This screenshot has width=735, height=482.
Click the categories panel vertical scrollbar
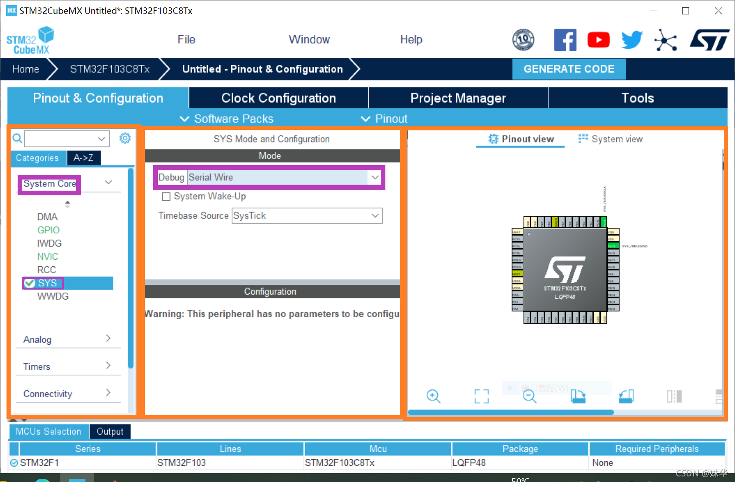(130, 268)
